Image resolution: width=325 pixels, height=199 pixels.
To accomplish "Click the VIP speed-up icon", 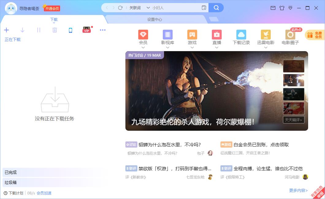I will (x=86, y=30).
